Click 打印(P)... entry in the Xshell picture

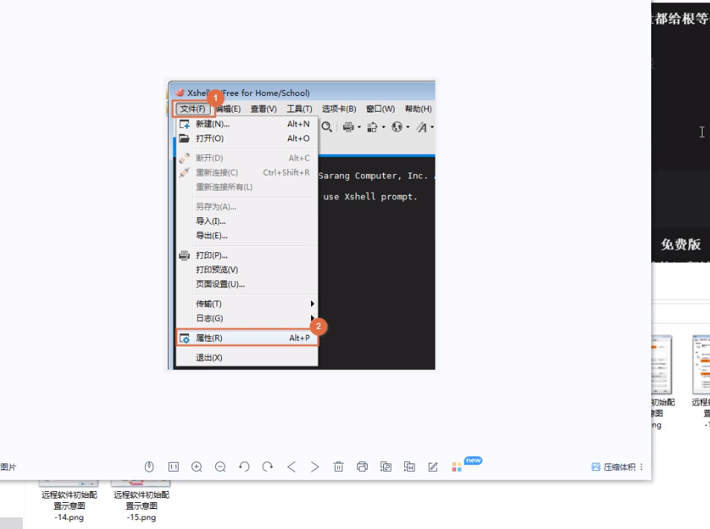tap(247, 255)
